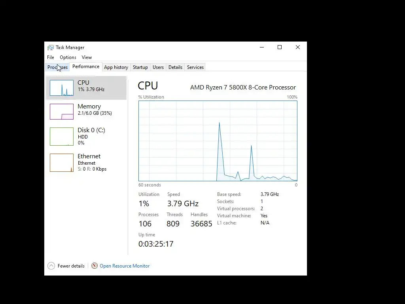Click the Base speed 3.79 GHz value
The width and height of the screenshot is (405, 304).
270,194
